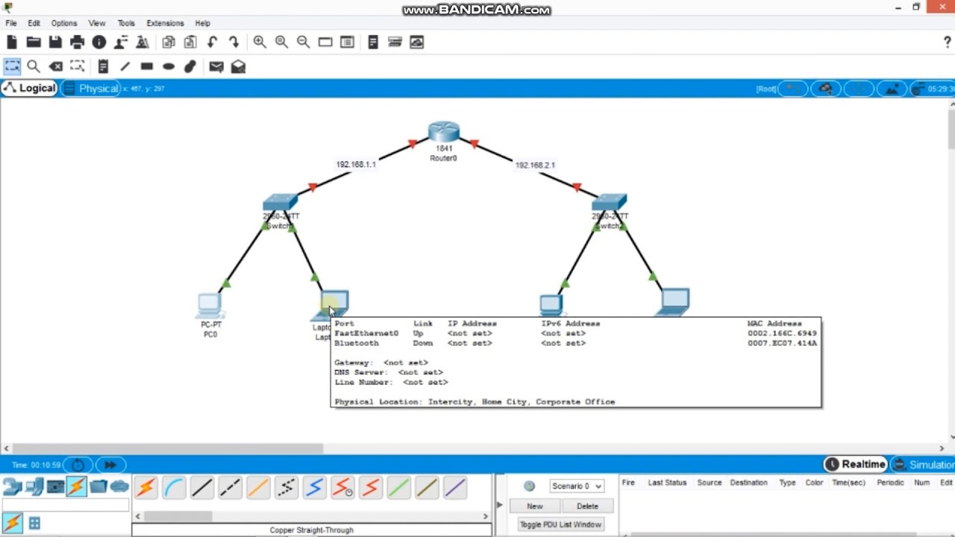Viewport: 955px width, 537px height.
Task: Create a new file from toolbar
Action: tap(11, 43)
